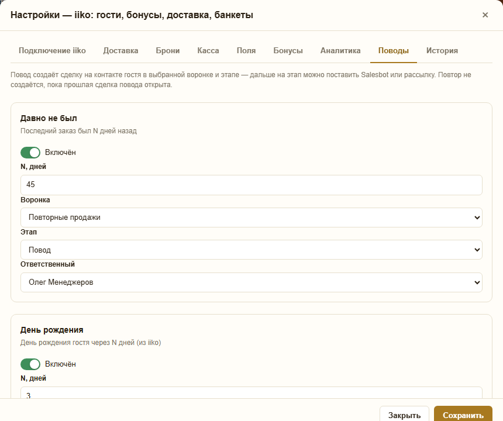The width and height of the screenshot is (503, 421).
Task: Switch to the Поля tab
Action: tap(246, 51)
